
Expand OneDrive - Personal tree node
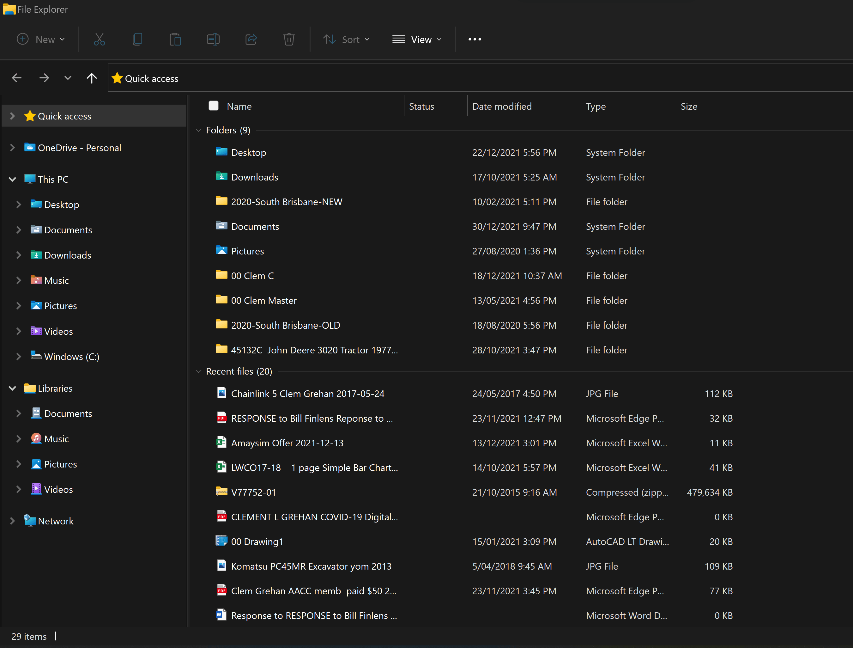tap(12, 147)
